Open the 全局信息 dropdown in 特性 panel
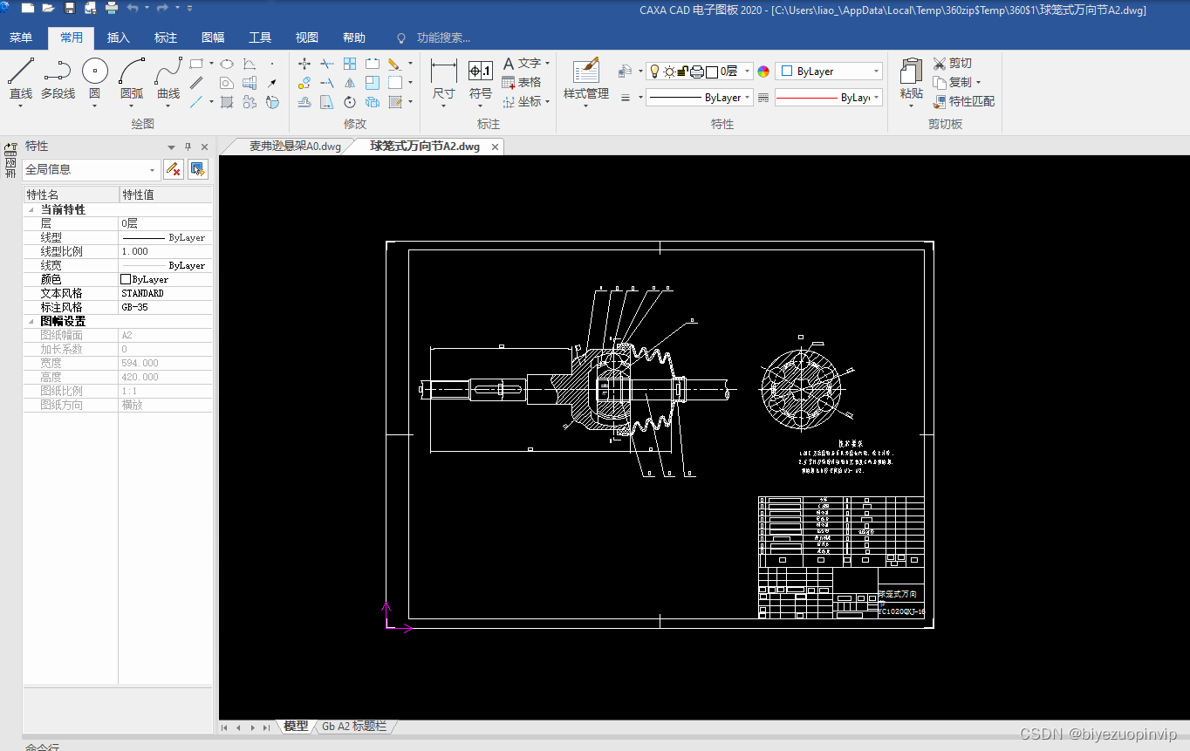Viewport: 1190px width, 751px height. 92,169
